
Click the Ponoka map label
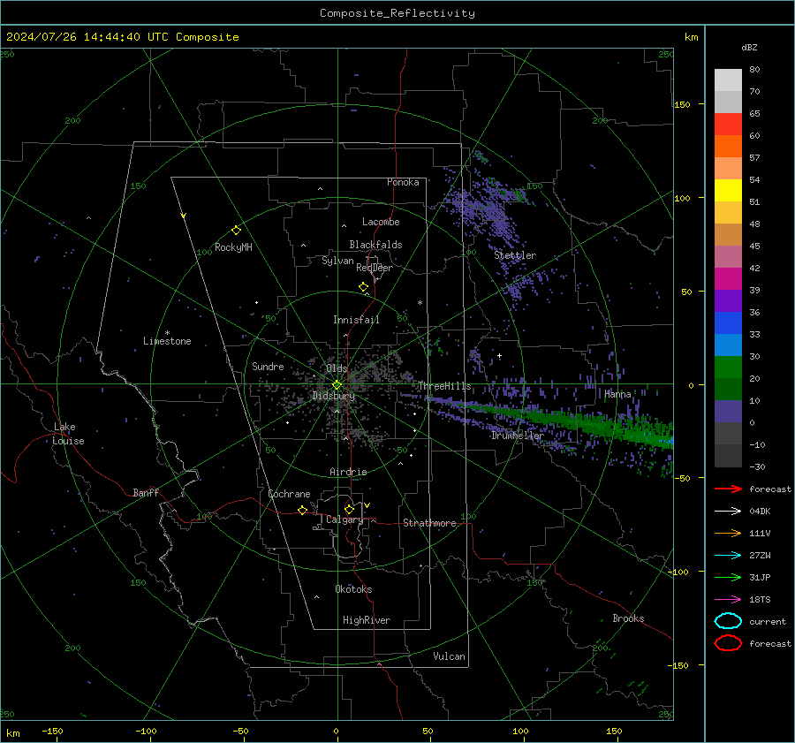(403, 182)
